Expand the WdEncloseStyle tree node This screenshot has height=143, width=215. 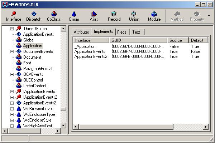[12, 120]
